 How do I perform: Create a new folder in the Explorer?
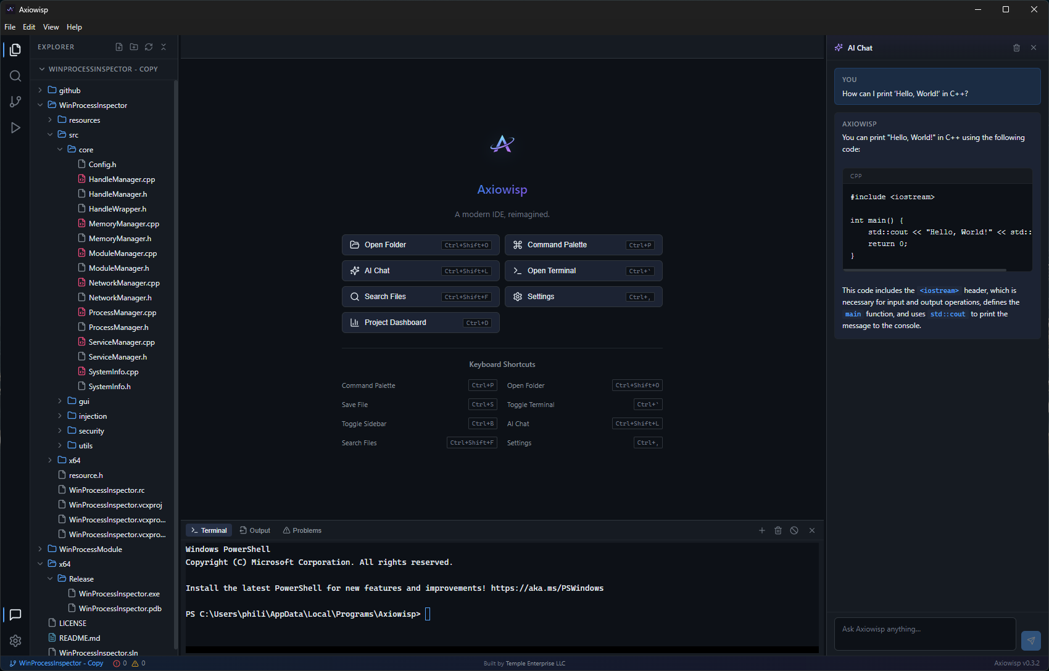coord(134,47)
